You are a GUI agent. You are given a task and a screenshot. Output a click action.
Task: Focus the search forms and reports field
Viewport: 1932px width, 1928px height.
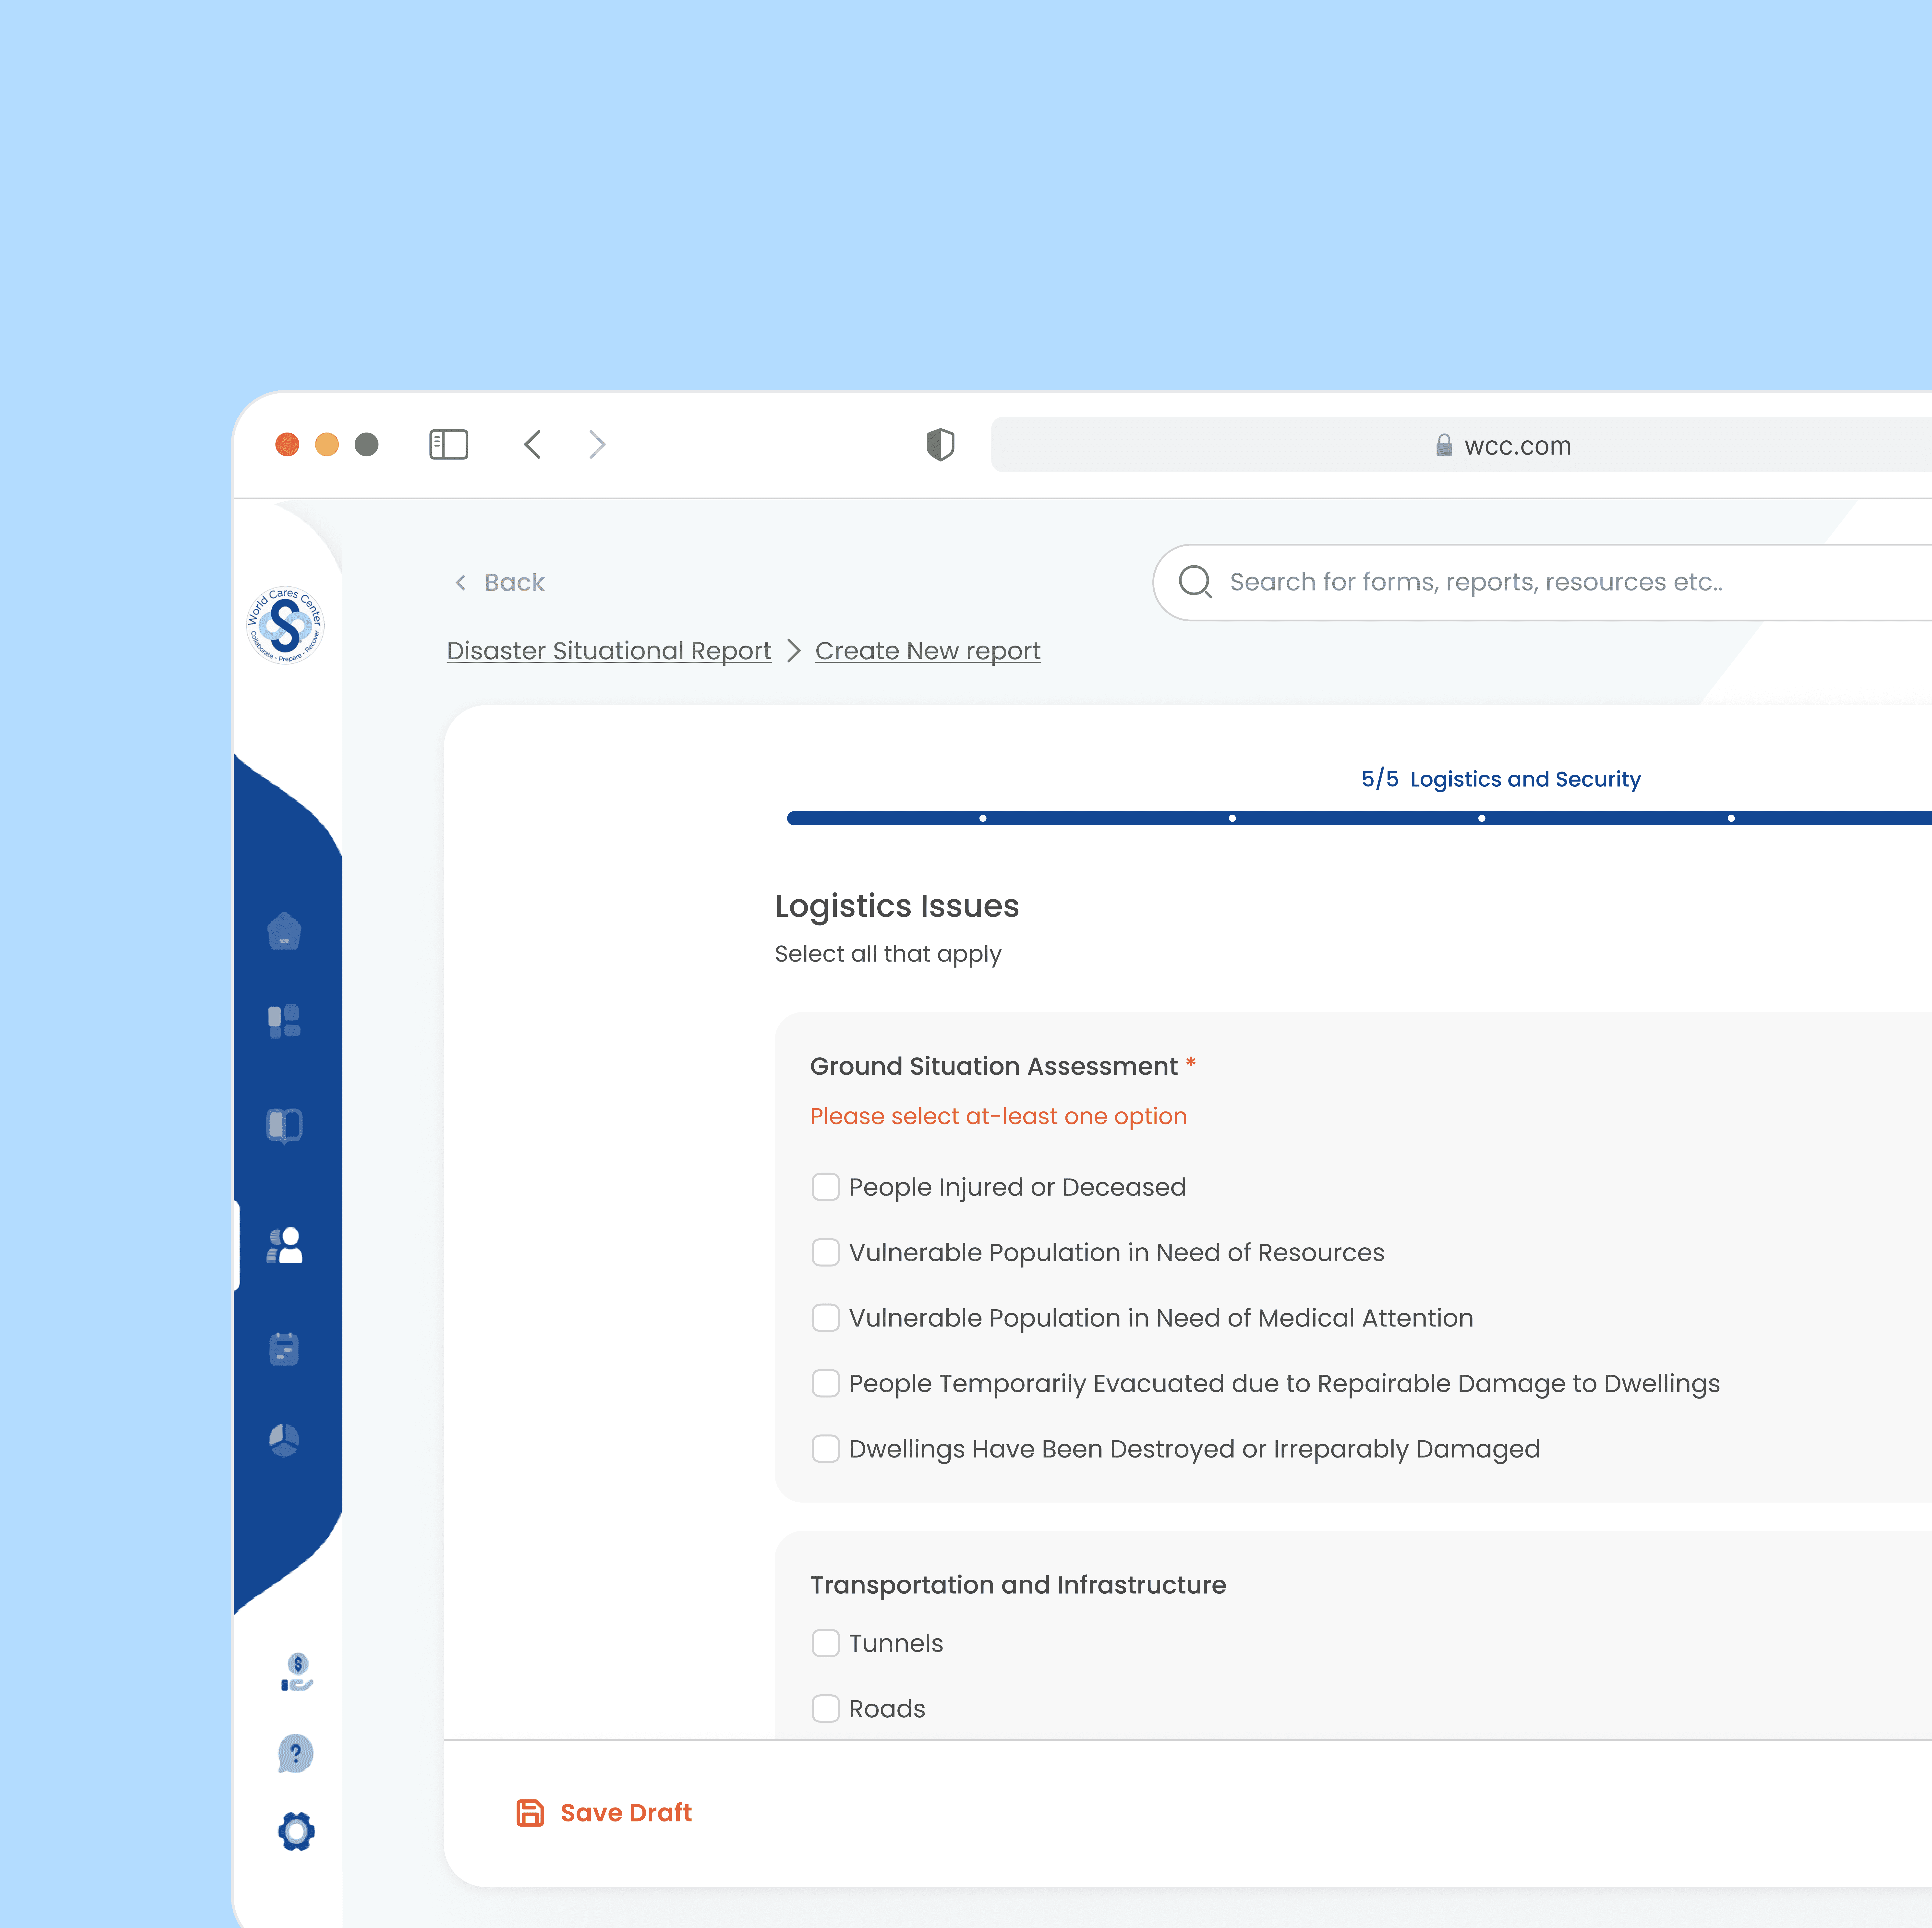tap(1500, 582)
